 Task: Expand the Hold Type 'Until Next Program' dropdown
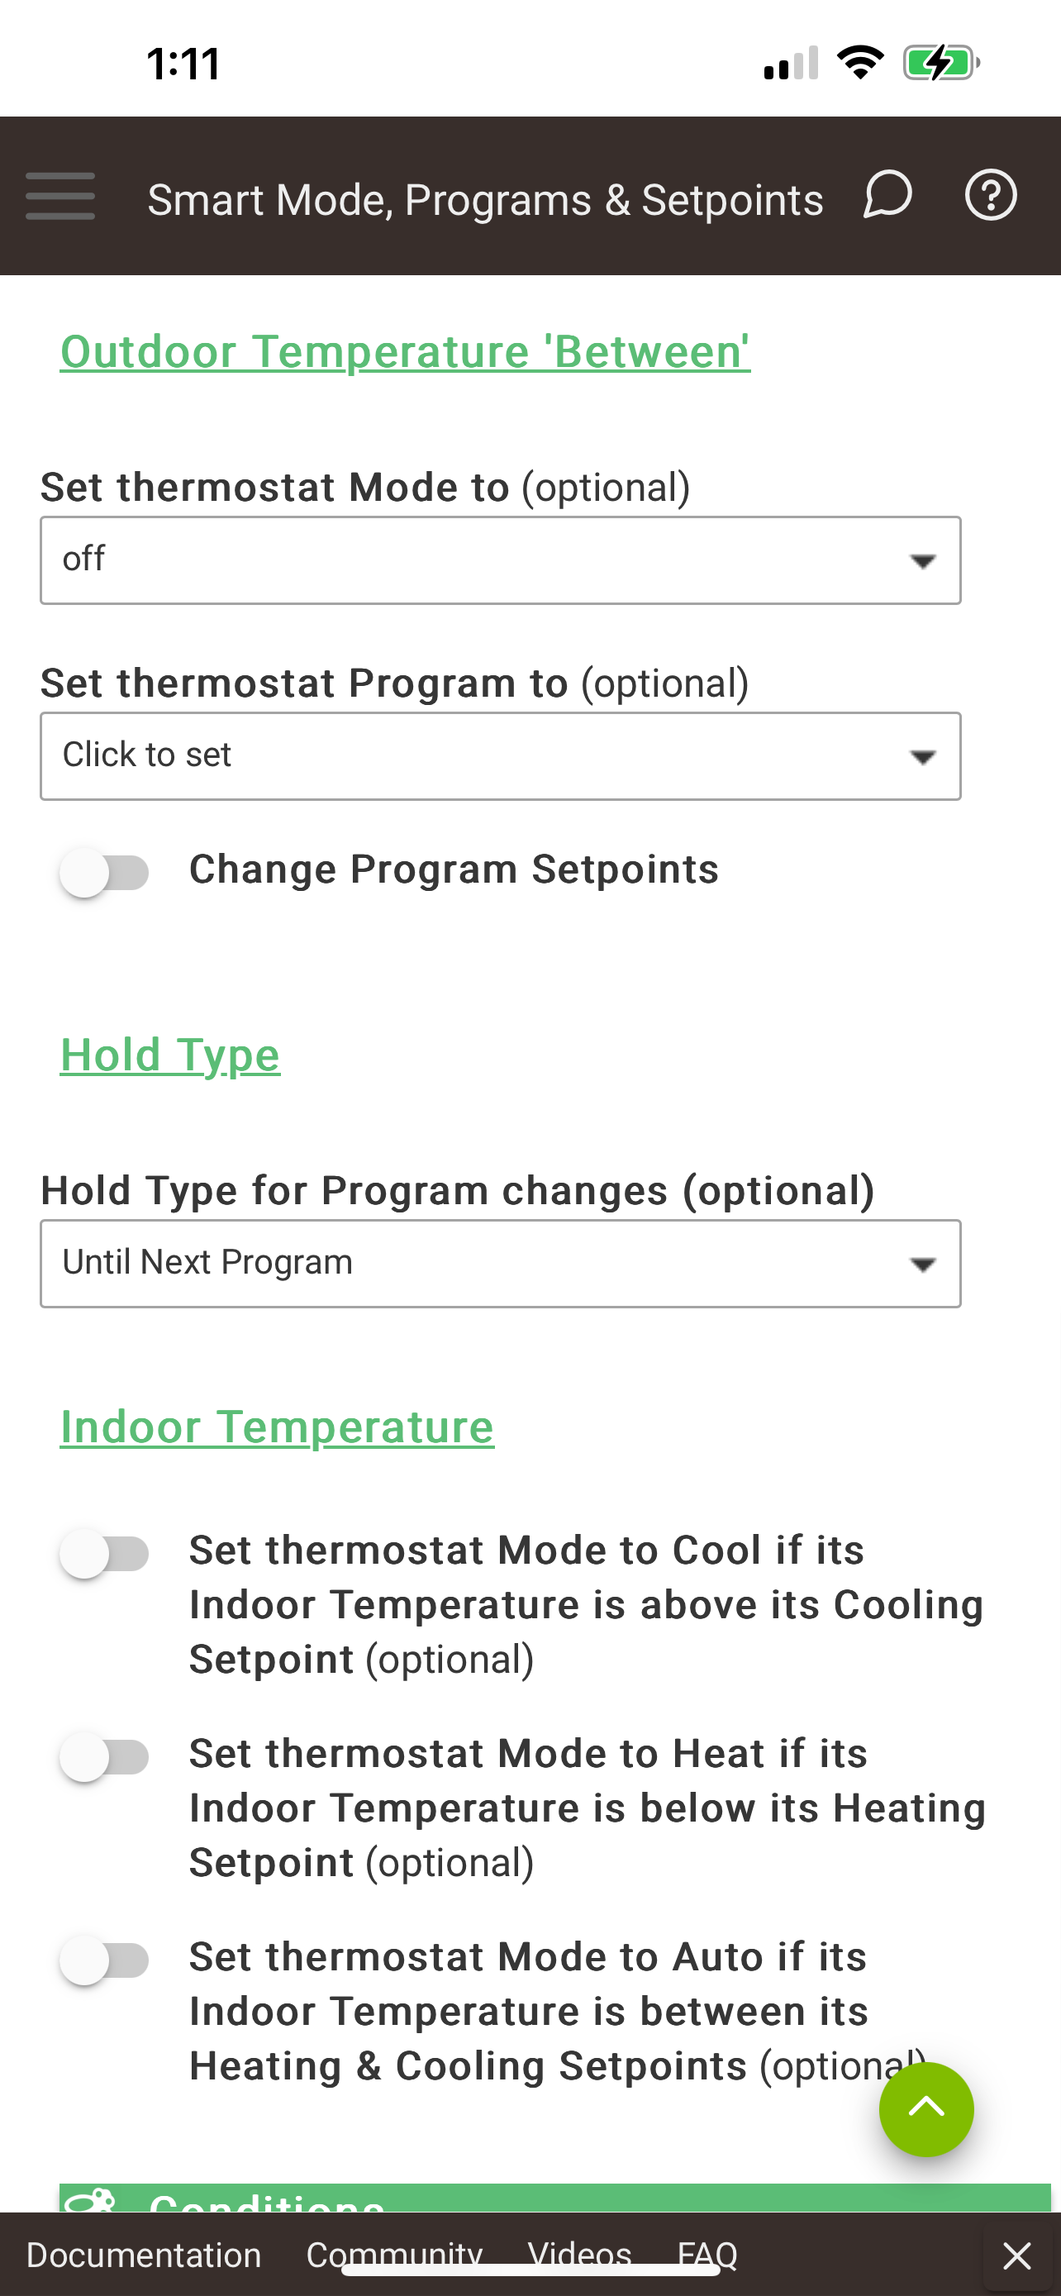tap(501, 1263)
